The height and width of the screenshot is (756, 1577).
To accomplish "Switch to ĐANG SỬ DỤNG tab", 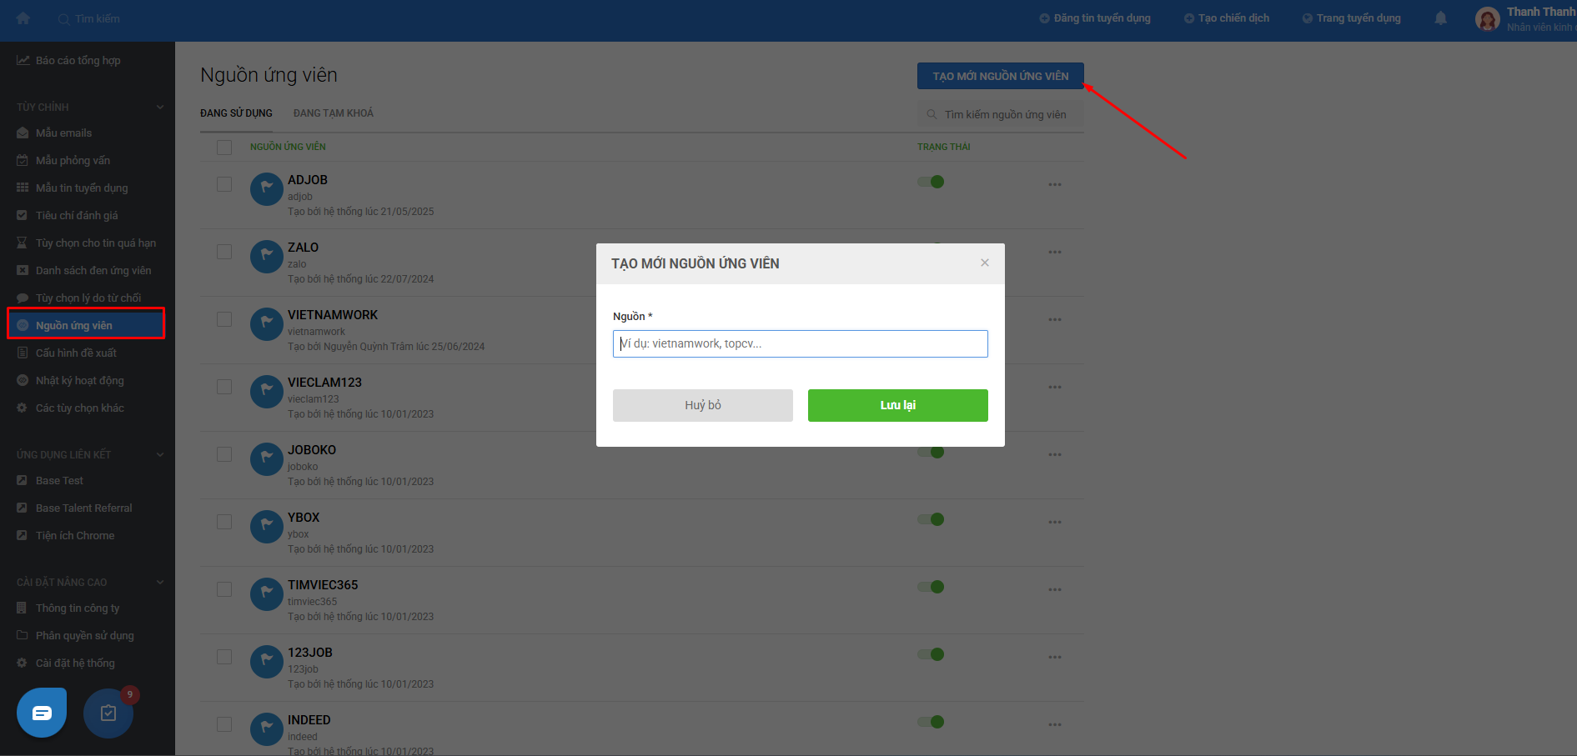I will pyautogui.click(x=236, y=113).
